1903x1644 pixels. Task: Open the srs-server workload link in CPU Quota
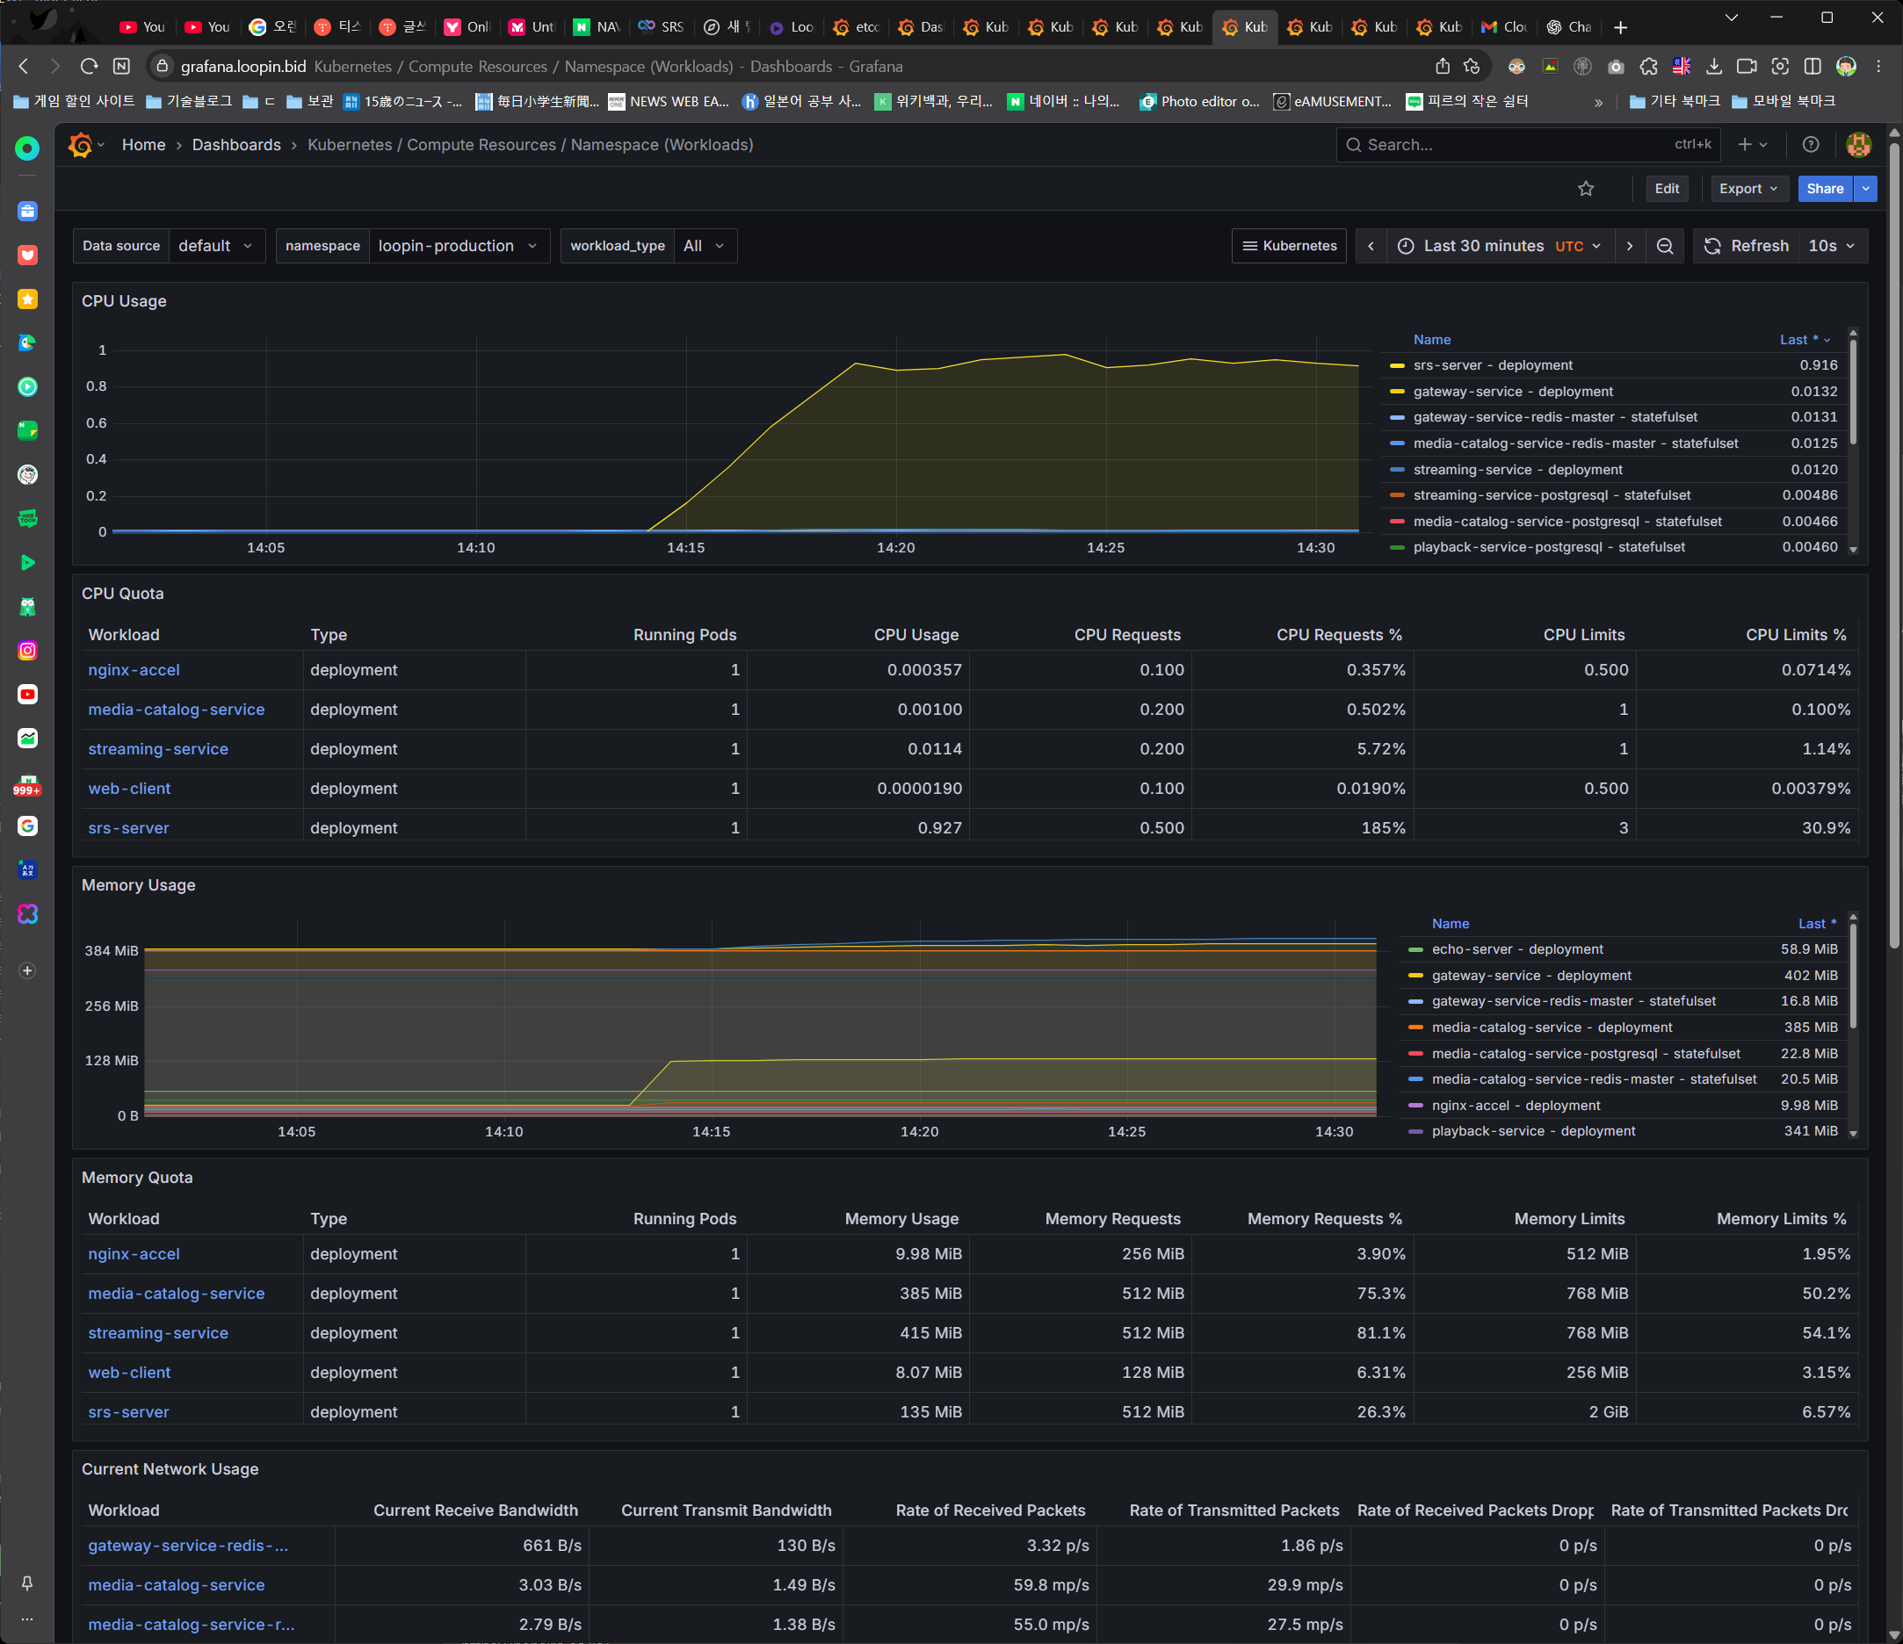click(128, 828)
